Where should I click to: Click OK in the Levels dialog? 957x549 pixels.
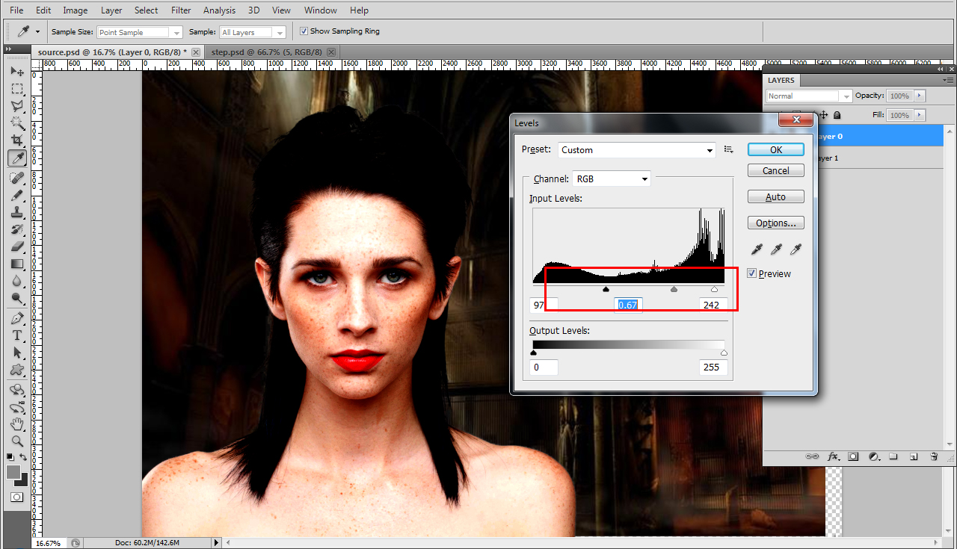776,149
